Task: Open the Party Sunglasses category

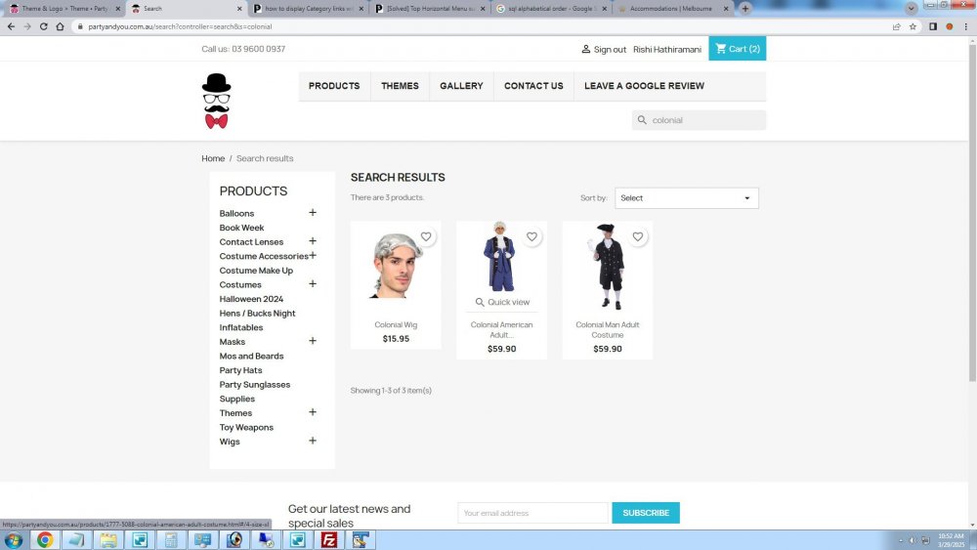Action: pyautogui.click(x=255, y=384)
